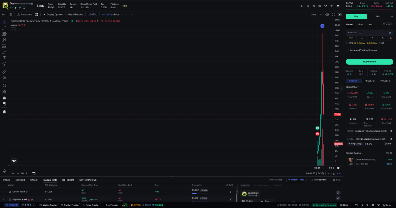Select PRESET 3 tab
This screenshot has width=396, height=208.
coord(385,81)
